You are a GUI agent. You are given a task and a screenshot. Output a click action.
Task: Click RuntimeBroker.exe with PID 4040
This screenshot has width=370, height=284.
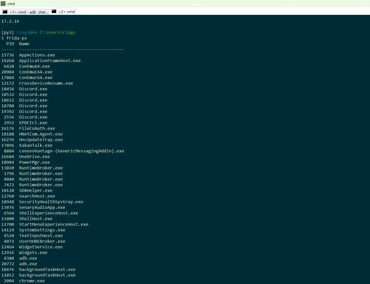[41, 179]
